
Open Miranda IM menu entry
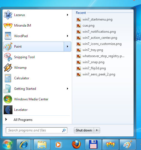(x=37, y=26)
